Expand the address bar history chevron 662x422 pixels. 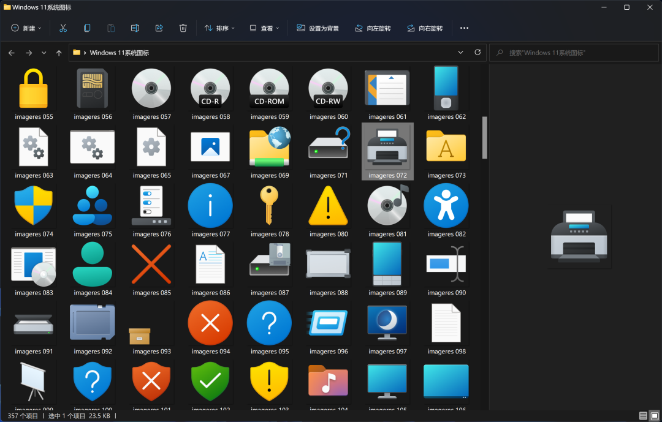point(460,52)
